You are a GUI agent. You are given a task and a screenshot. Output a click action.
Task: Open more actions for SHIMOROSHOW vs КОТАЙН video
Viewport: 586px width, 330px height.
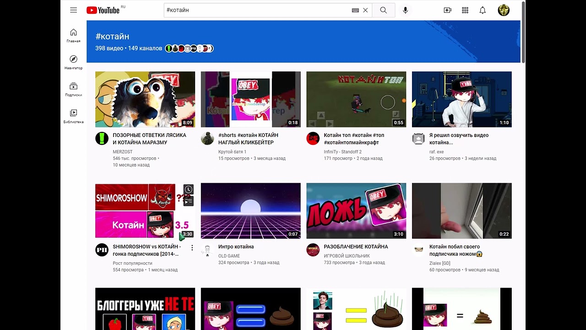(192, 247)
